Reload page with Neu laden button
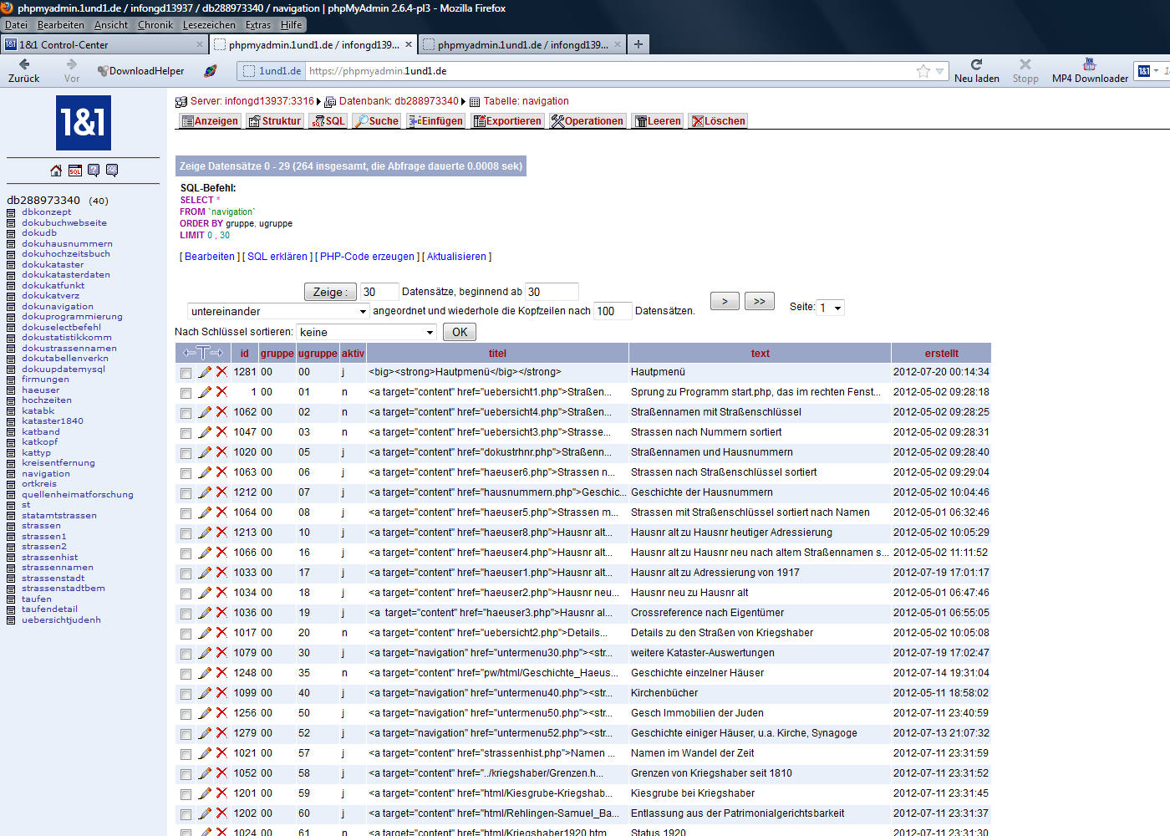Screen dimensions: 1170x836 point(976,70)
